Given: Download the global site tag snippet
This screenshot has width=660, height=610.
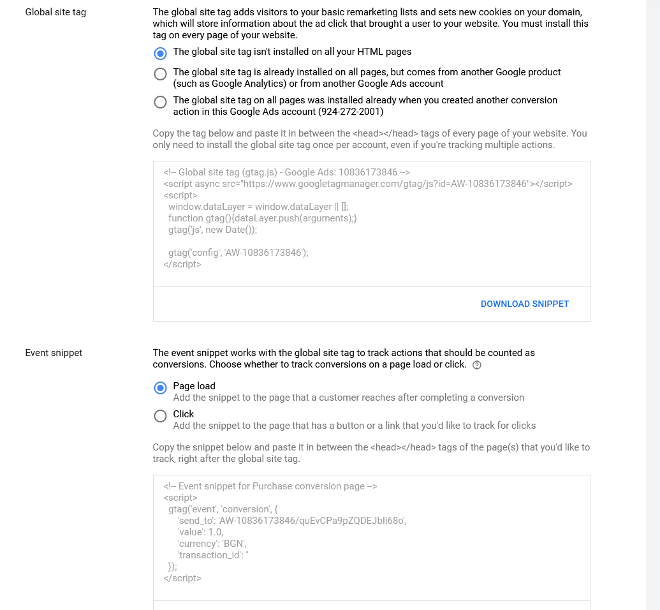Looking at the screenshot, I should tap(524, 304).
